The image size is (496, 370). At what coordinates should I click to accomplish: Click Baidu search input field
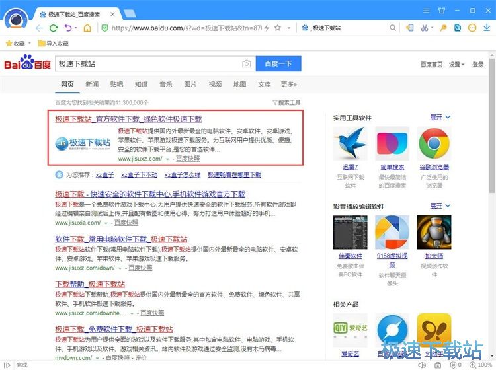pos(149,64)
